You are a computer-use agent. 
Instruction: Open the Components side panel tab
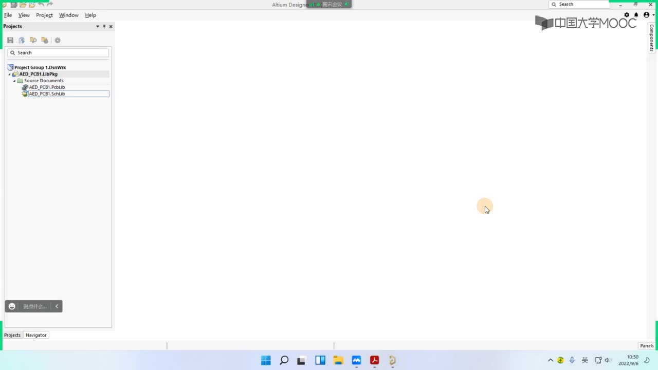(651, 37)
